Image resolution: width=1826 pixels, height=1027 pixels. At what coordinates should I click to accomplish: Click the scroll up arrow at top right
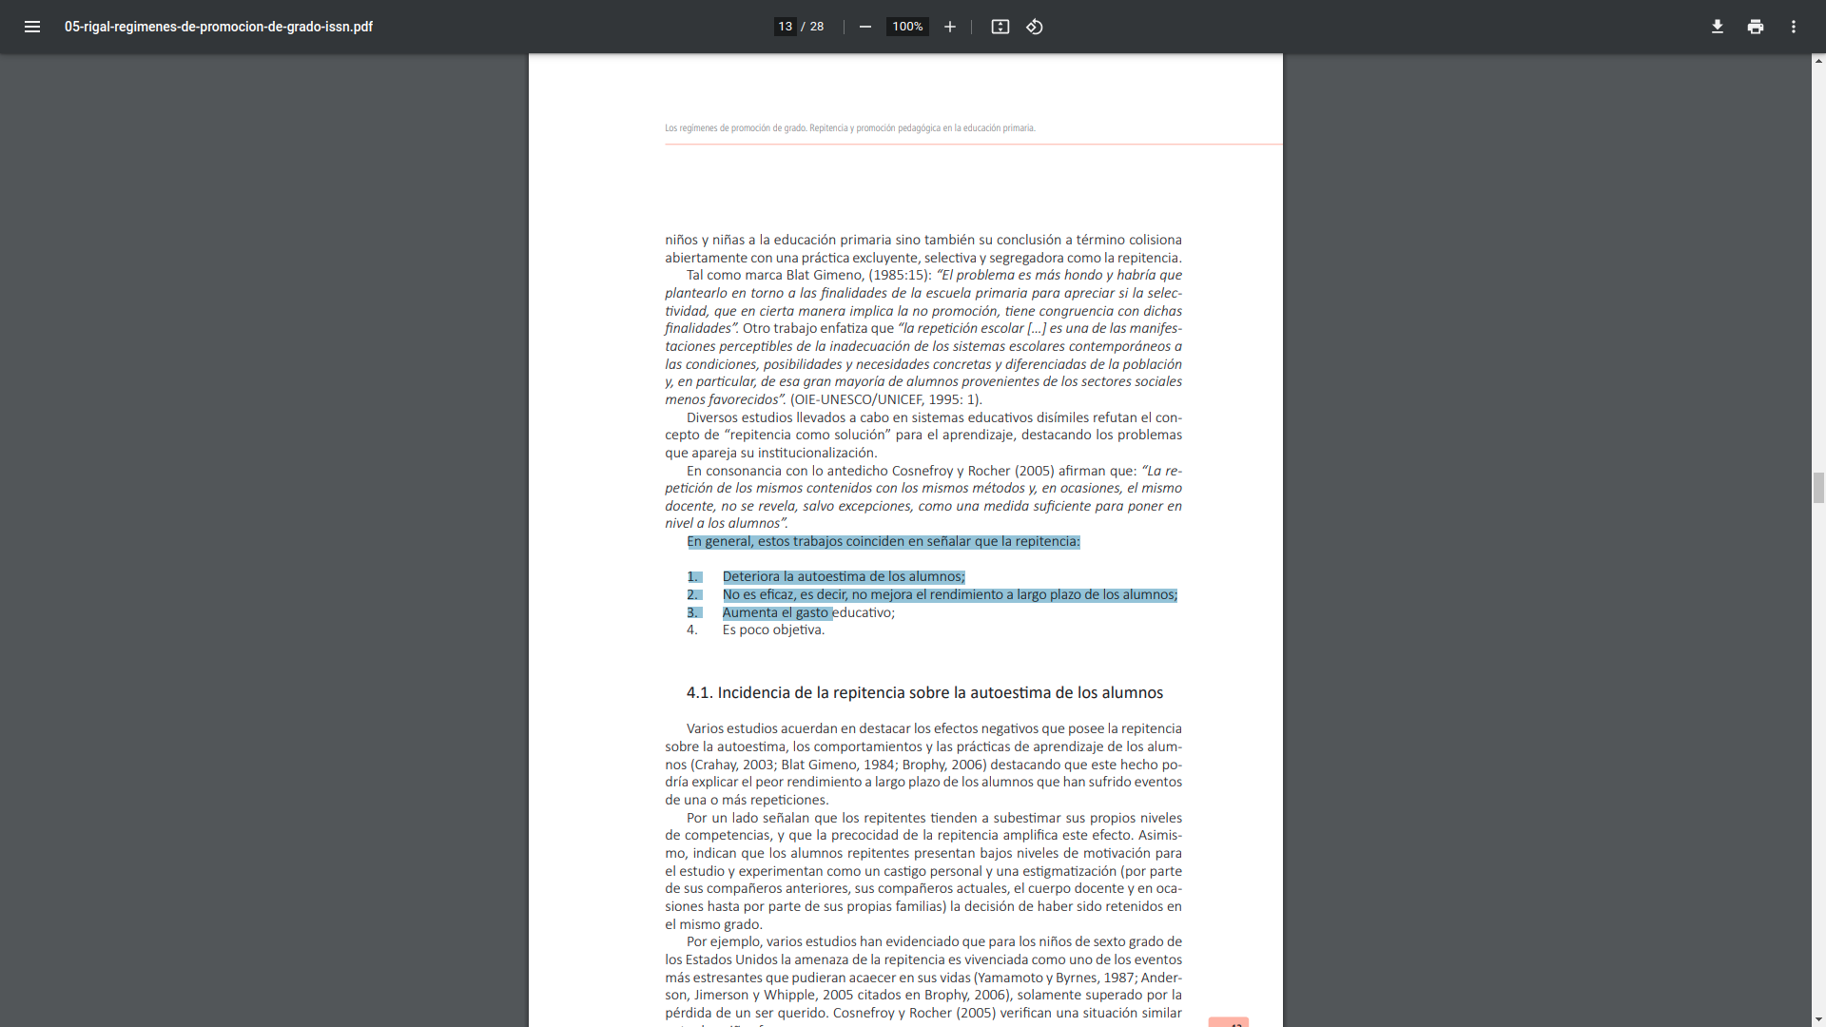click(x=1818, y=61)
